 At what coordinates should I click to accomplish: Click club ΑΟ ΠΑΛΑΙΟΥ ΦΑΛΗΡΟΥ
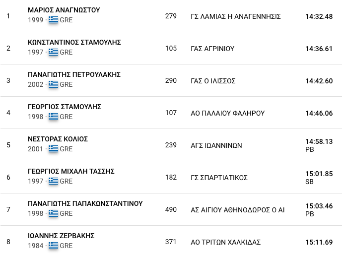coord(228,113)
